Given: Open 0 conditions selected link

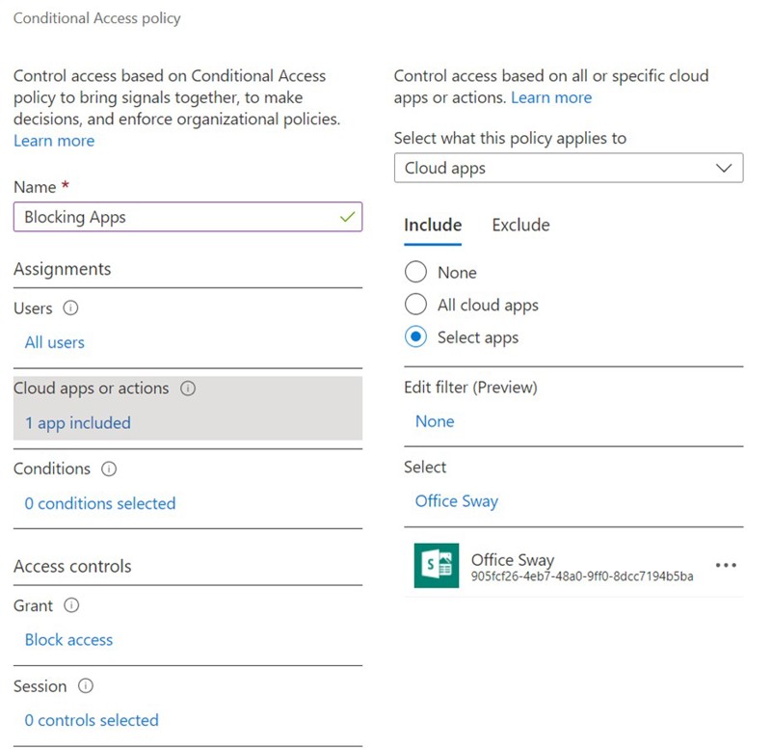Looking at the screenshot, I should (100, 503).
